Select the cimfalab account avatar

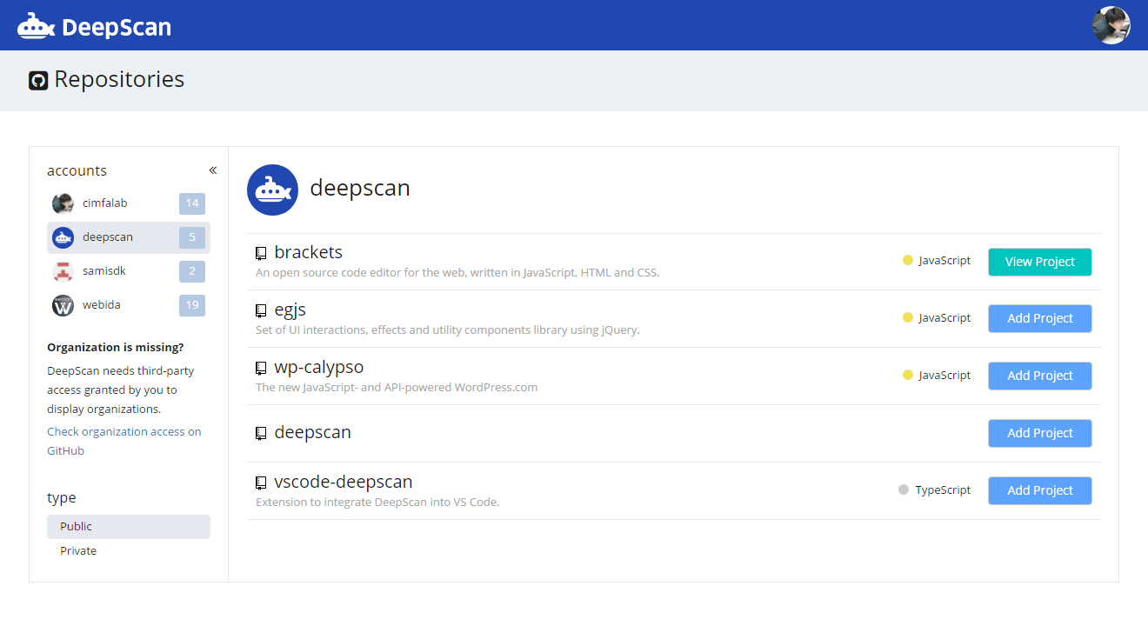click(x=63, y=203)
